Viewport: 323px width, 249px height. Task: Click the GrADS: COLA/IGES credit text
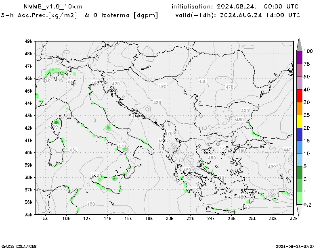pyautogui.click(x=20, y=246)
